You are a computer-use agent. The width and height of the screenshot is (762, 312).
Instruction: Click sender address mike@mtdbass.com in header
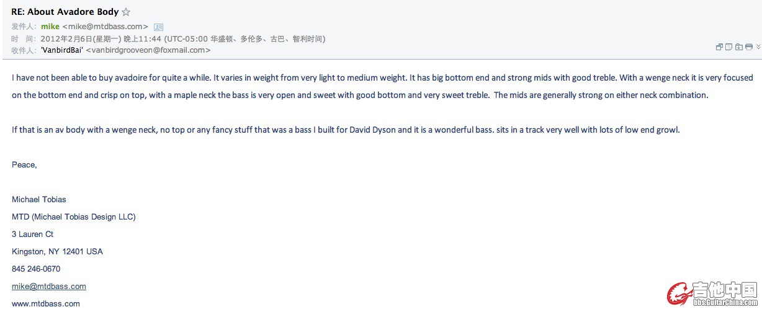pyautogui.click(x=105, y=27)
